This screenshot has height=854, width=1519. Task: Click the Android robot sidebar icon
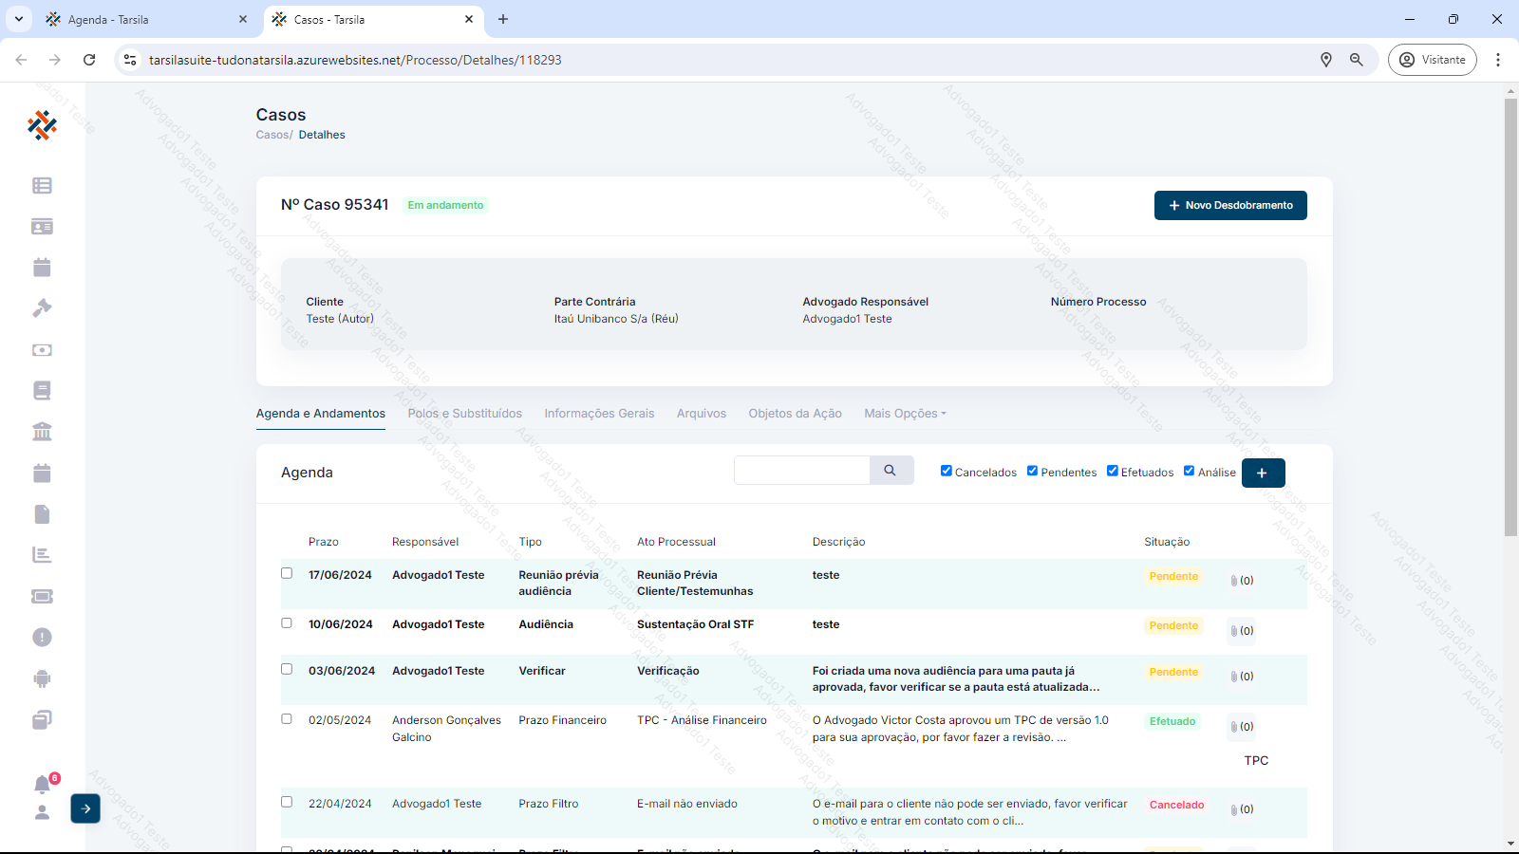click(42, 678)
